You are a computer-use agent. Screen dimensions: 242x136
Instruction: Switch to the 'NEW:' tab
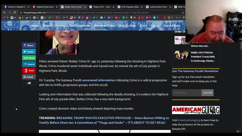tap(179, 7)
